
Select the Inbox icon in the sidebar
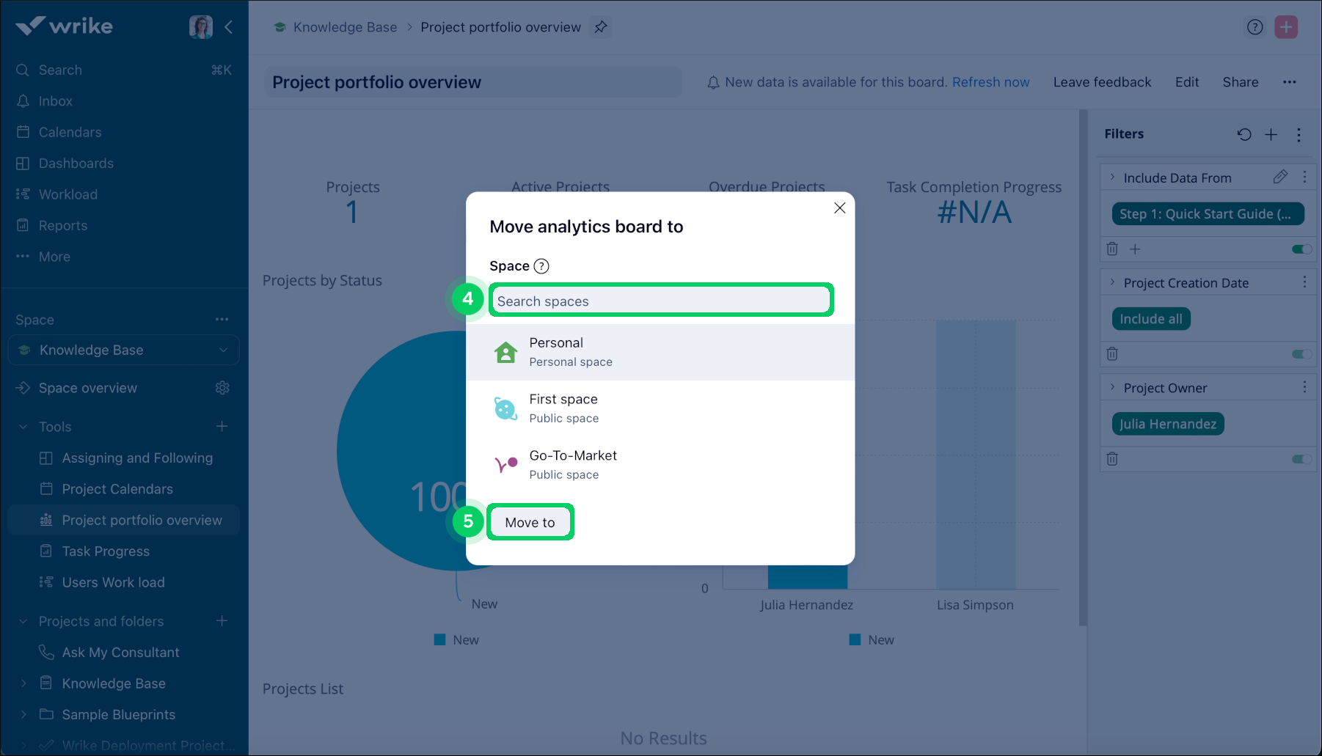click(x=22, y=100)
